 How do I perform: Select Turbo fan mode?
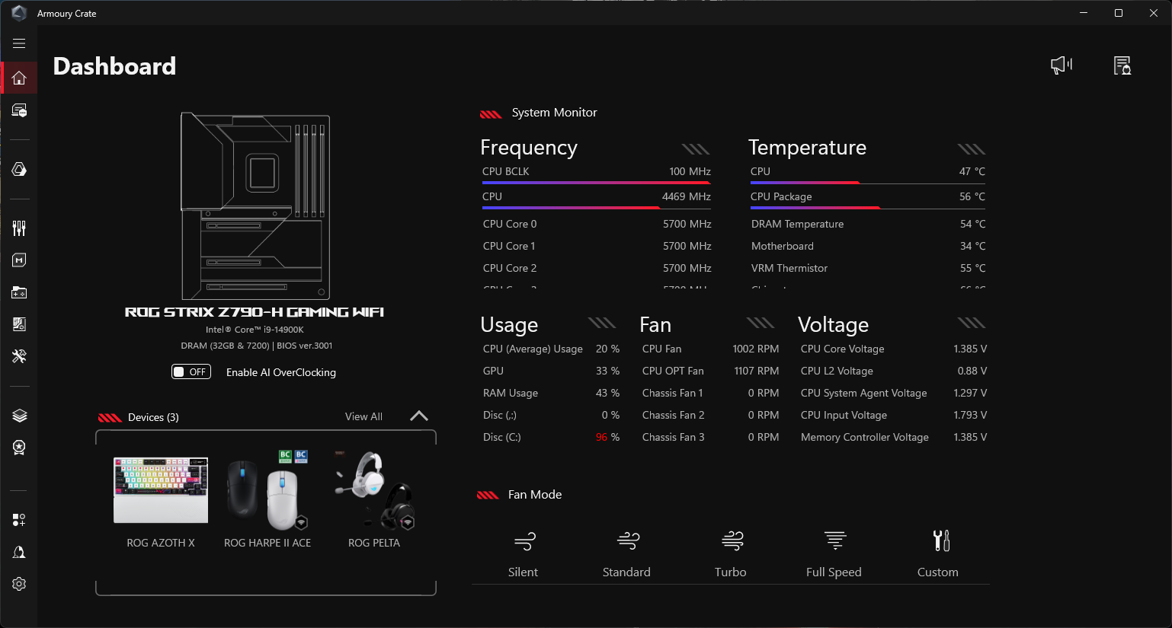tap(731, 553)
